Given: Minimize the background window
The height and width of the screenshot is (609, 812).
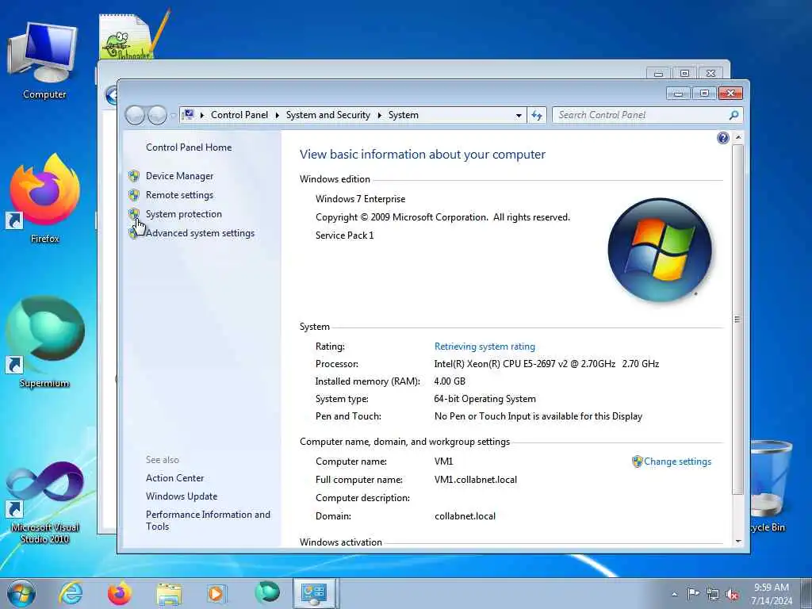Looking at the screenshot, I should point(659,74).
